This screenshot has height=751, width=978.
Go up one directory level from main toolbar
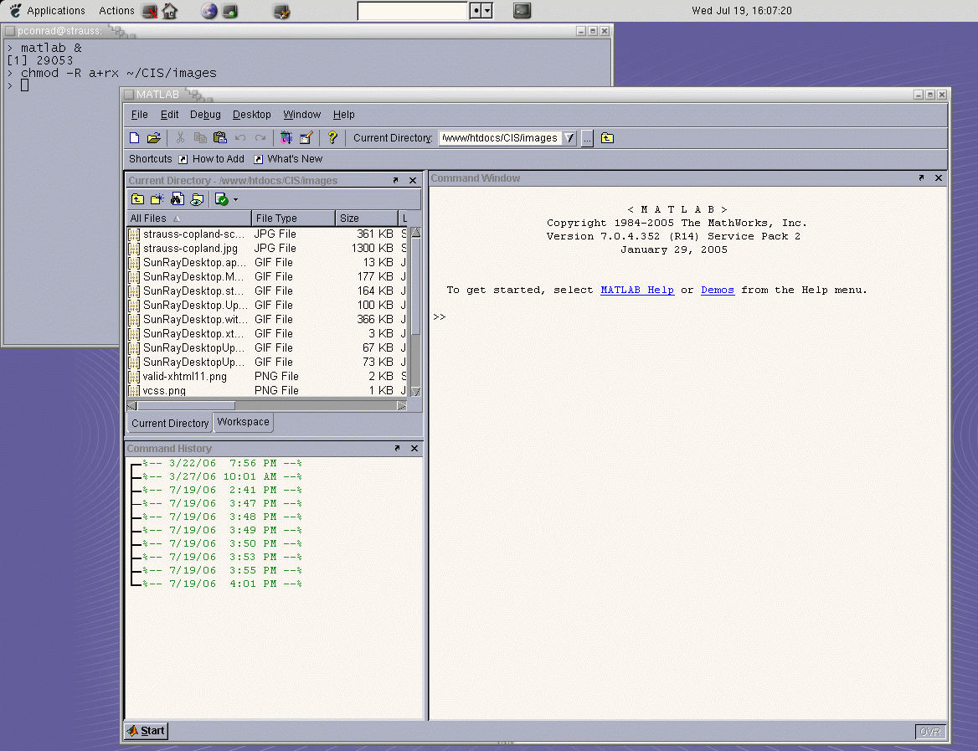pyautogui.click(x=607, y=138)
